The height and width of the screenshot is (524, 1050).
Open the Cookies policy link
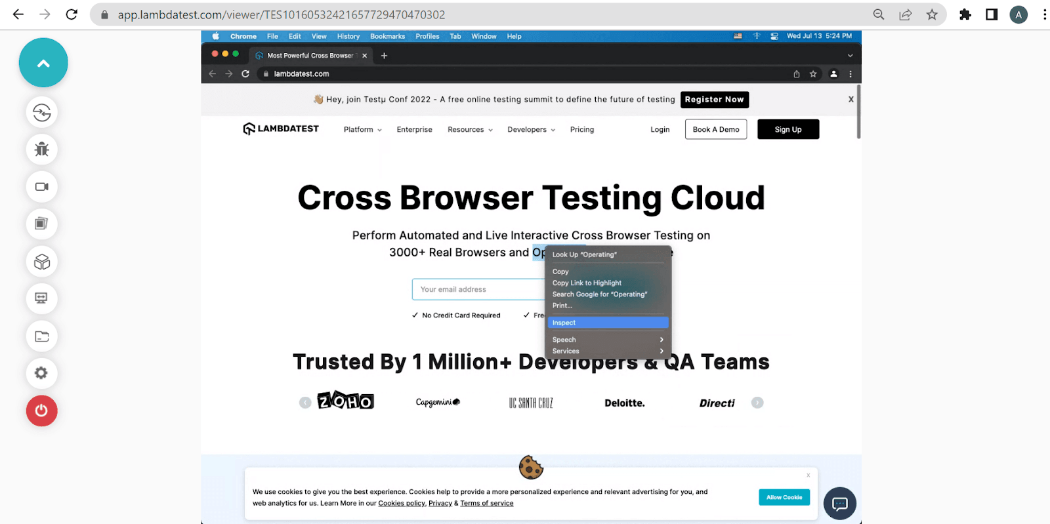(x=402, y=504)
